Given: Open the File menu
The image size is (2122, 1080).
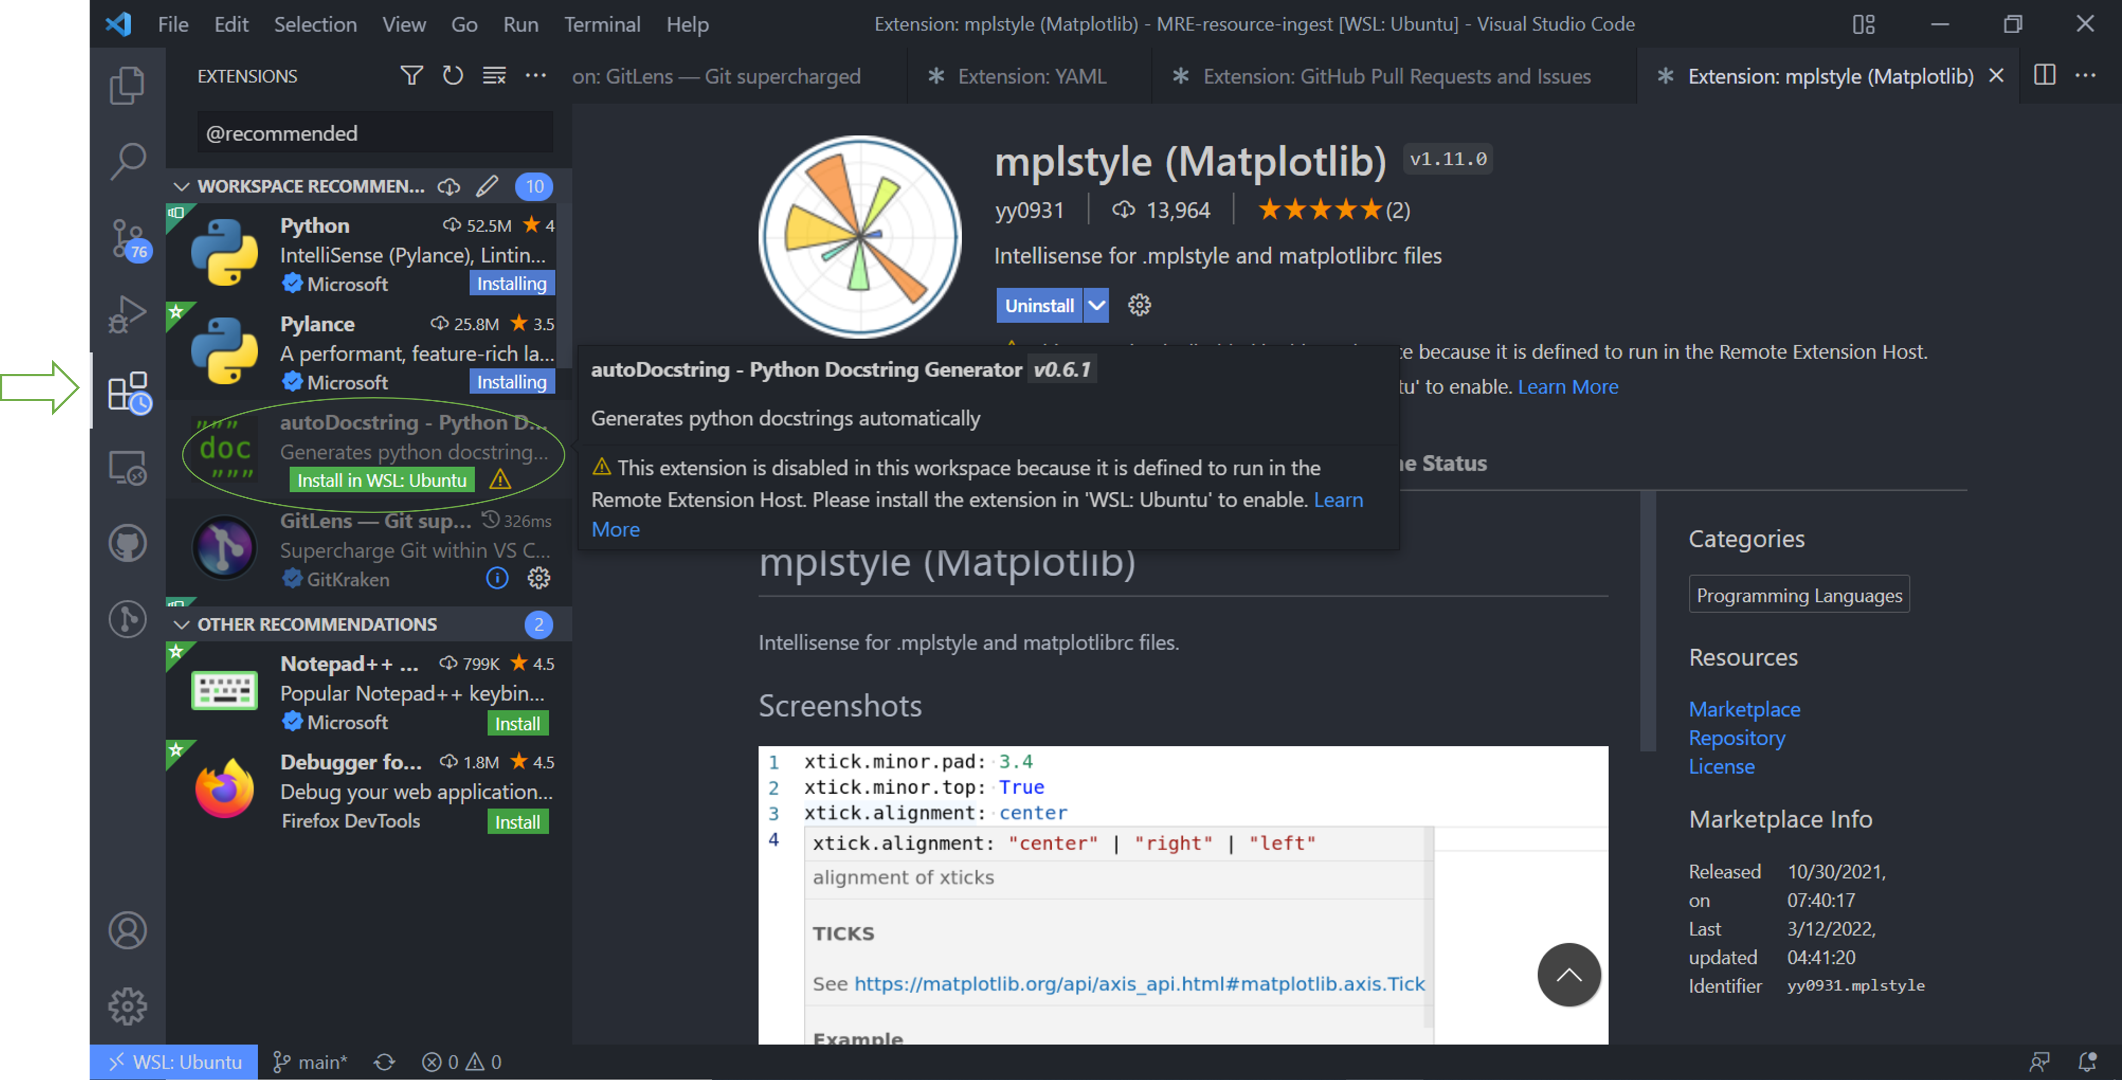Looking at the screenshot, I should [173, 24].
